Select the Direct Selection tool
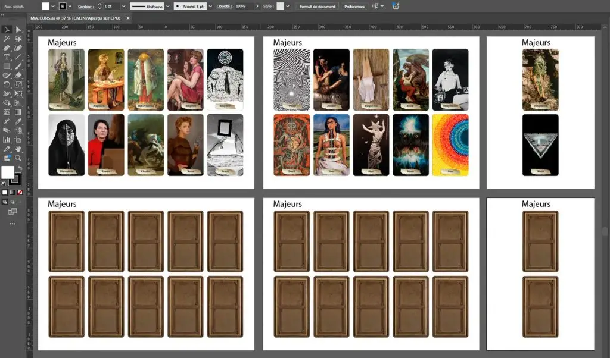Image resolution: width=610 pixels, height=358 pixels. 18,30
